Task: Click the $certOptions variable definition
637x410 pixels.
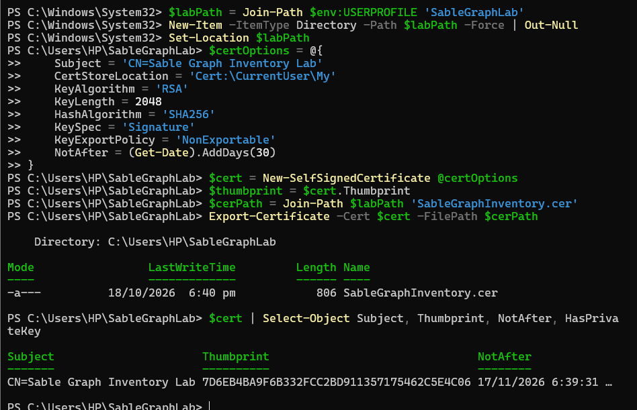Action: [x=249, y=51]
